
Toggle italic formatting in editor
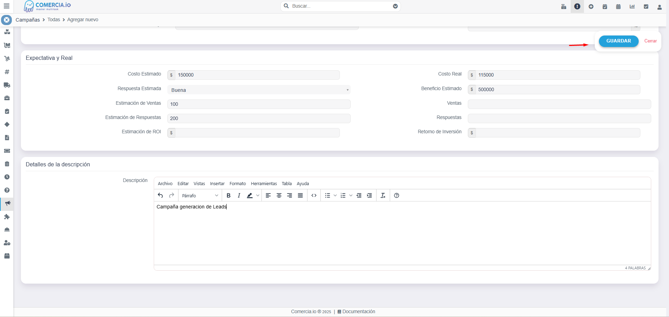coord(239,196)
